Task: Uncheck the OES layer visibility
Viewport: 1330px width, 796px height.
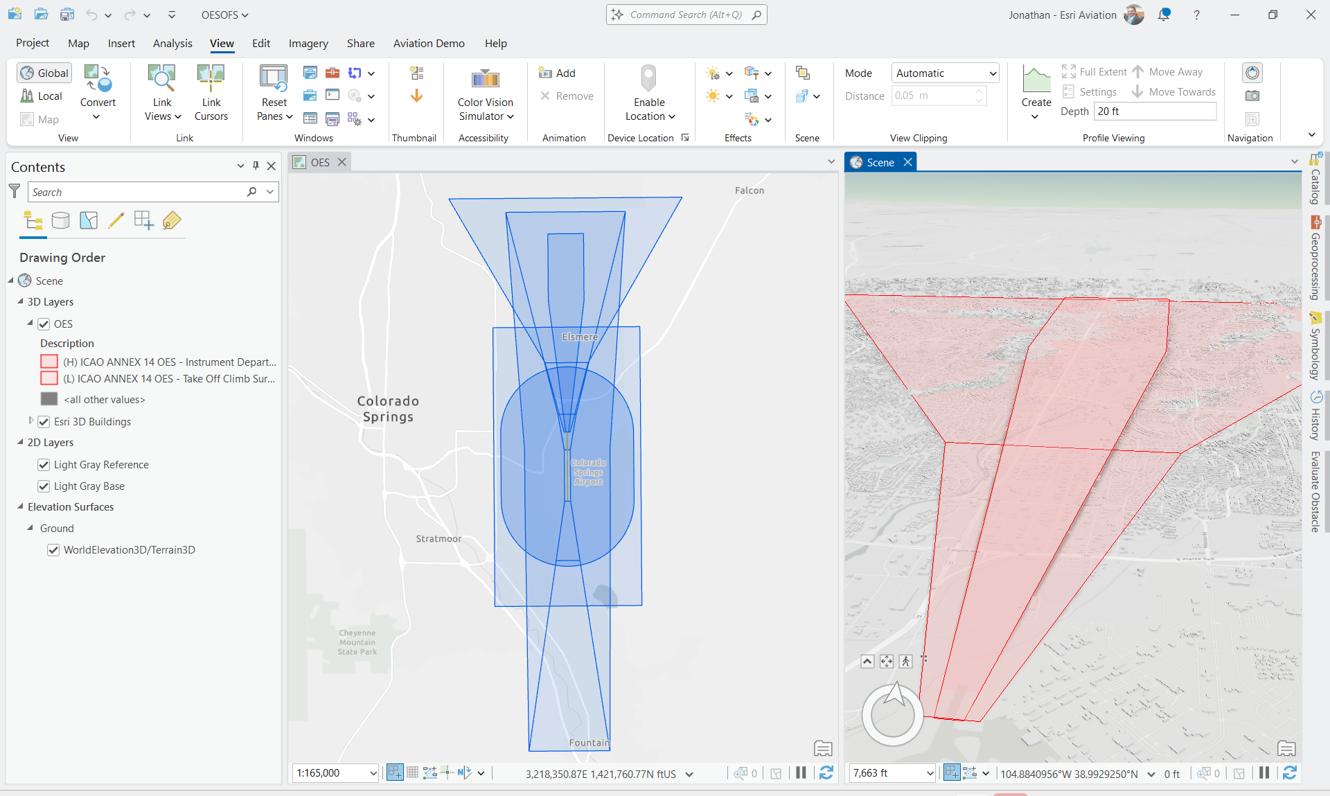Action: point(43,324)
